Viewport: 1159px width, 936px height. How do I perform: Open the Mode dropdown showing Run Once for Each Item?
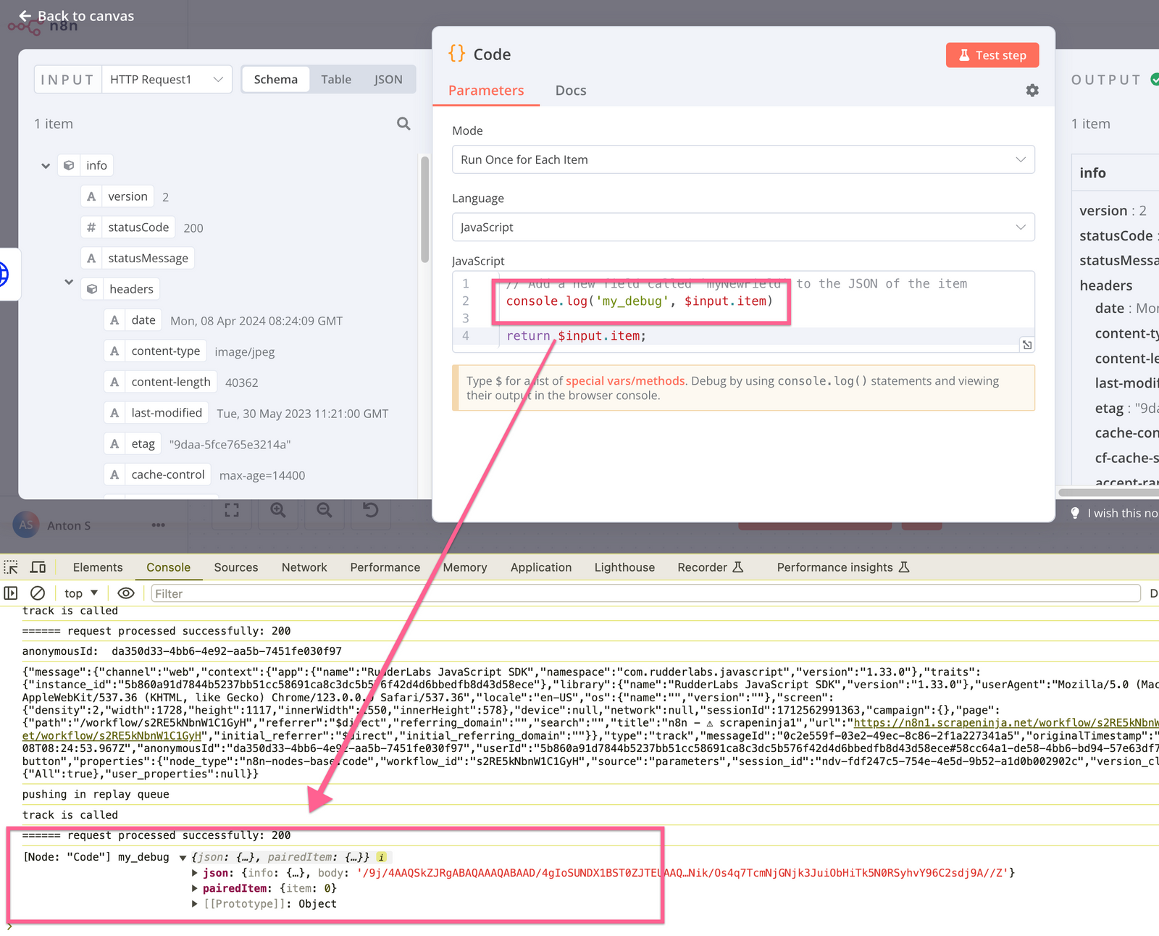coord(742,159)
